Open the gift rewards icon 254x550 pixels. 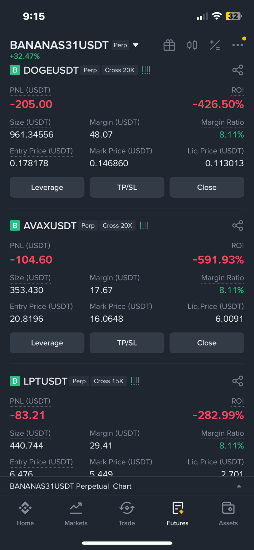pyautogui.click(x=169, y=45)
